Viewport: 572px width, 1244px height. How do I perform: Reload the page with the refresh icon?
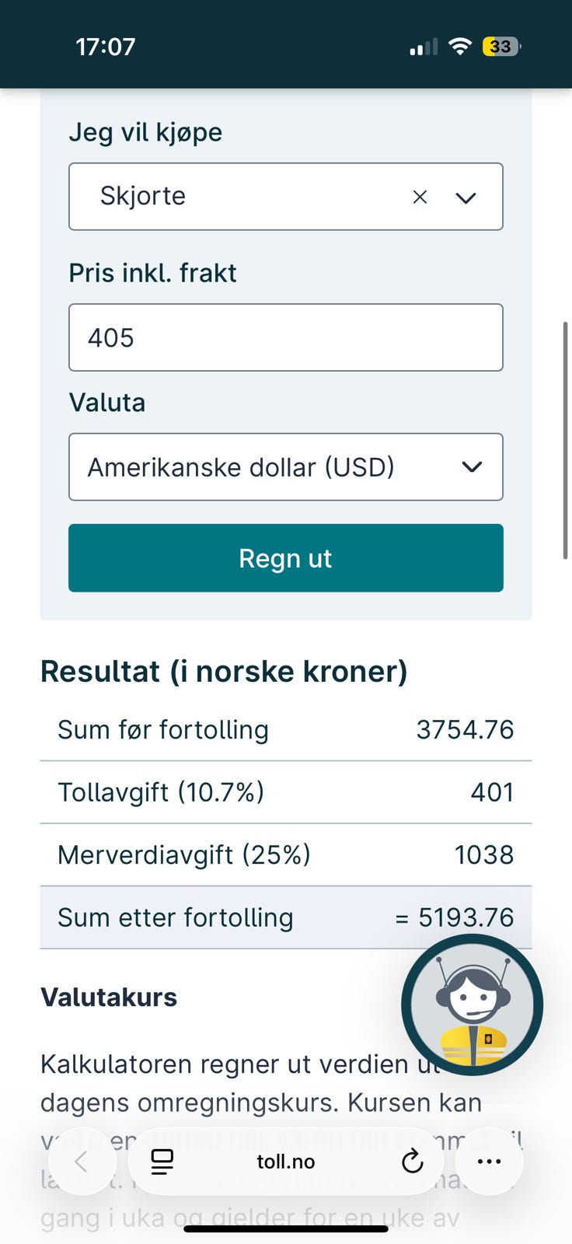[412, 1162]
